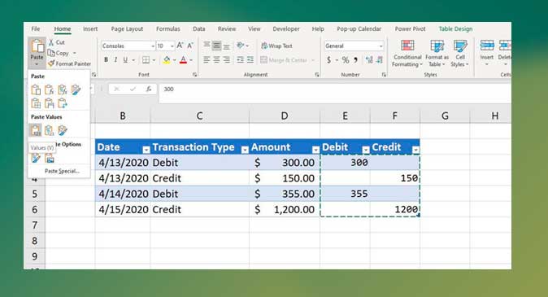548x297 pixels.
Task: Choose the Formulas (fx) paste icon
Action: [49, 90]
